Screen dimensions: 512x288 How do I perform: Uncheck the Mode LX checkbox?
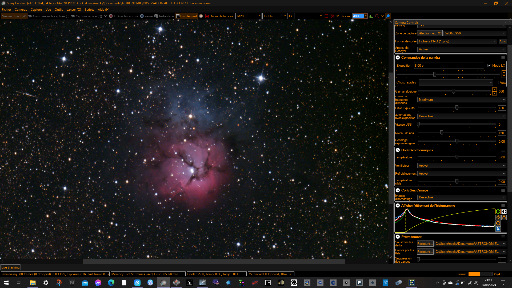(x=489, y=66)
